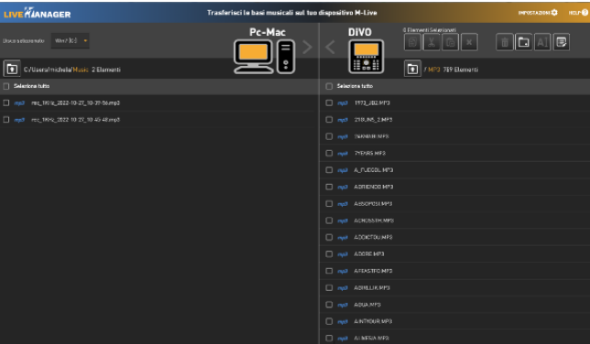
Task: Click the Impostazioni label
Action: [534, 13]
